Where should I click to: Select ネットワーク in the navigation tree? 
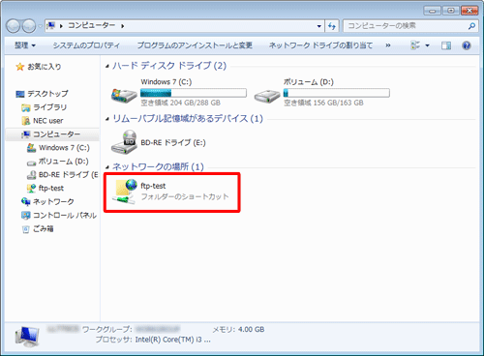(x=53, y=201)
